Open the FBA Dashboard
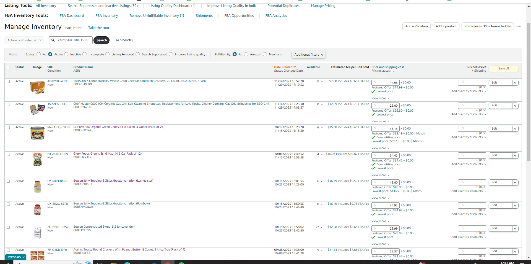The width and height of the screenshot is (531, 264). click(x=72, y=16)
